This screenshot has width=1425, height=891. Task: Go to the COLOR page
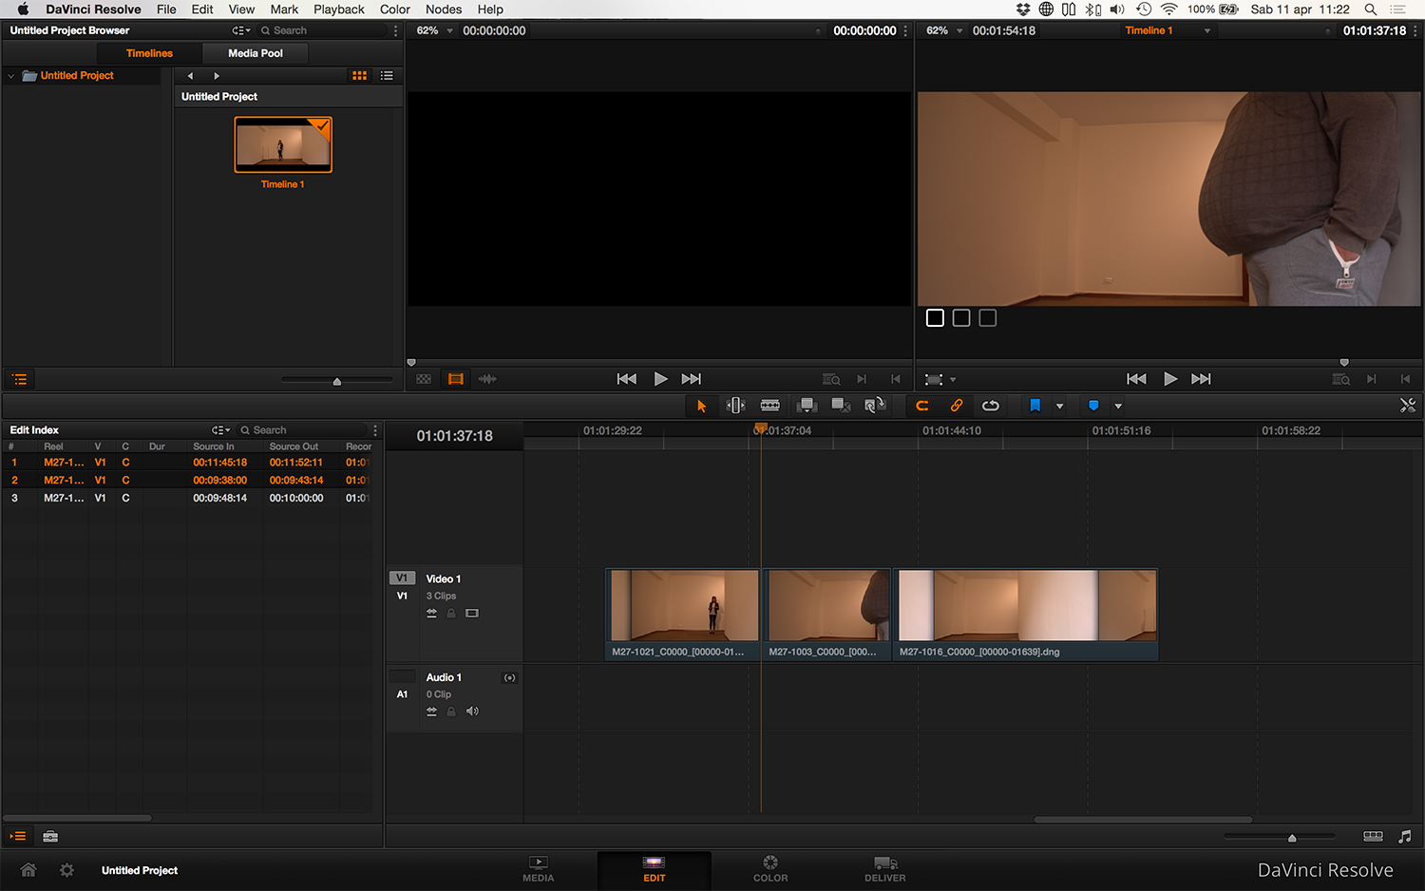click(770, 869)
